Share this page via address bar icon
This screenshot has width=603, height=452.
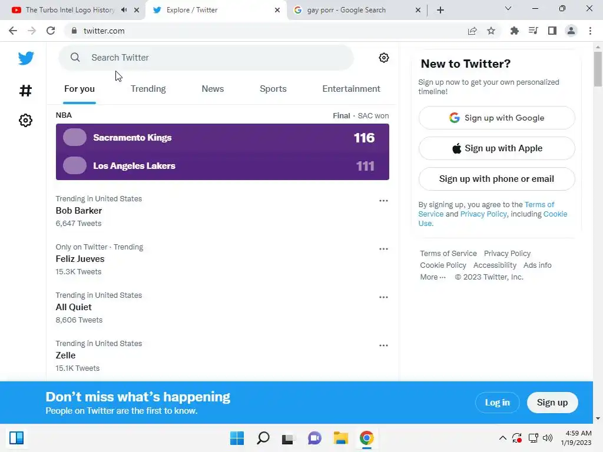pos(472,31)
